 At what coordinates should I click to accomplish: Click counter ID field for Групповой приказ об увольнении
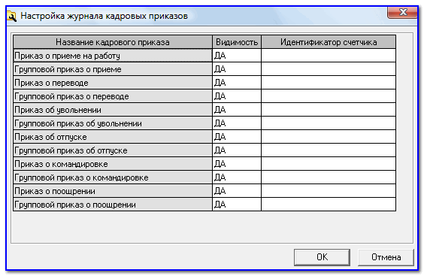(x=329, y=123)
